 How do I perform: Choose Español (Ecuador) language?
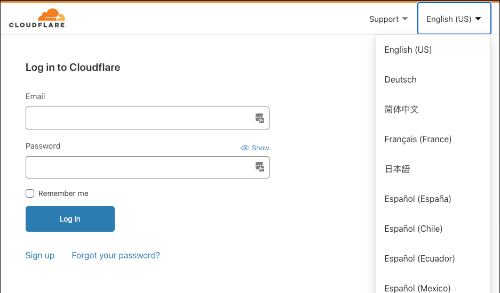419,259
